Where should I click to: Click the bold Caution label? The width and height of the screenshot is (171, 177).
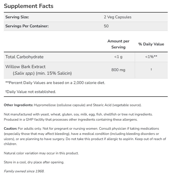(10, 128)
